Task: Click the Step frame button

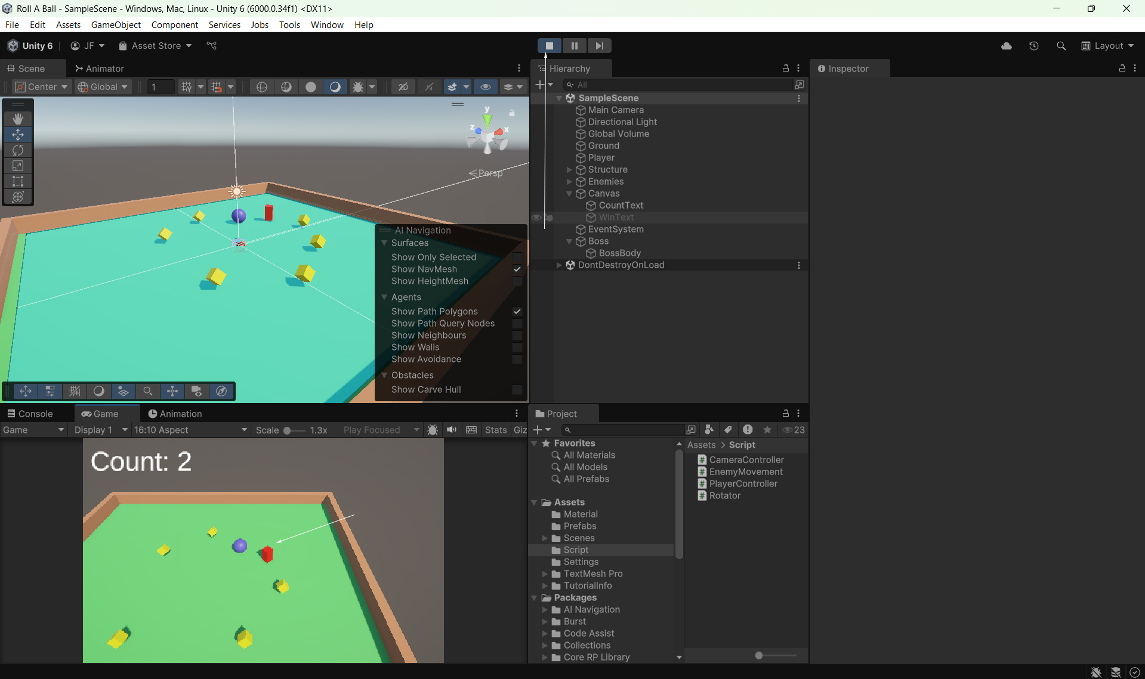Action: click(599, 46)
